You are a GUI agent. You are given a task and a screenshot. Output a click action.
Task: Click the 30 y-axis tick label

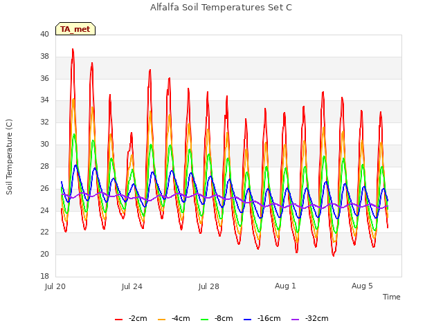(x=44, y=144)
